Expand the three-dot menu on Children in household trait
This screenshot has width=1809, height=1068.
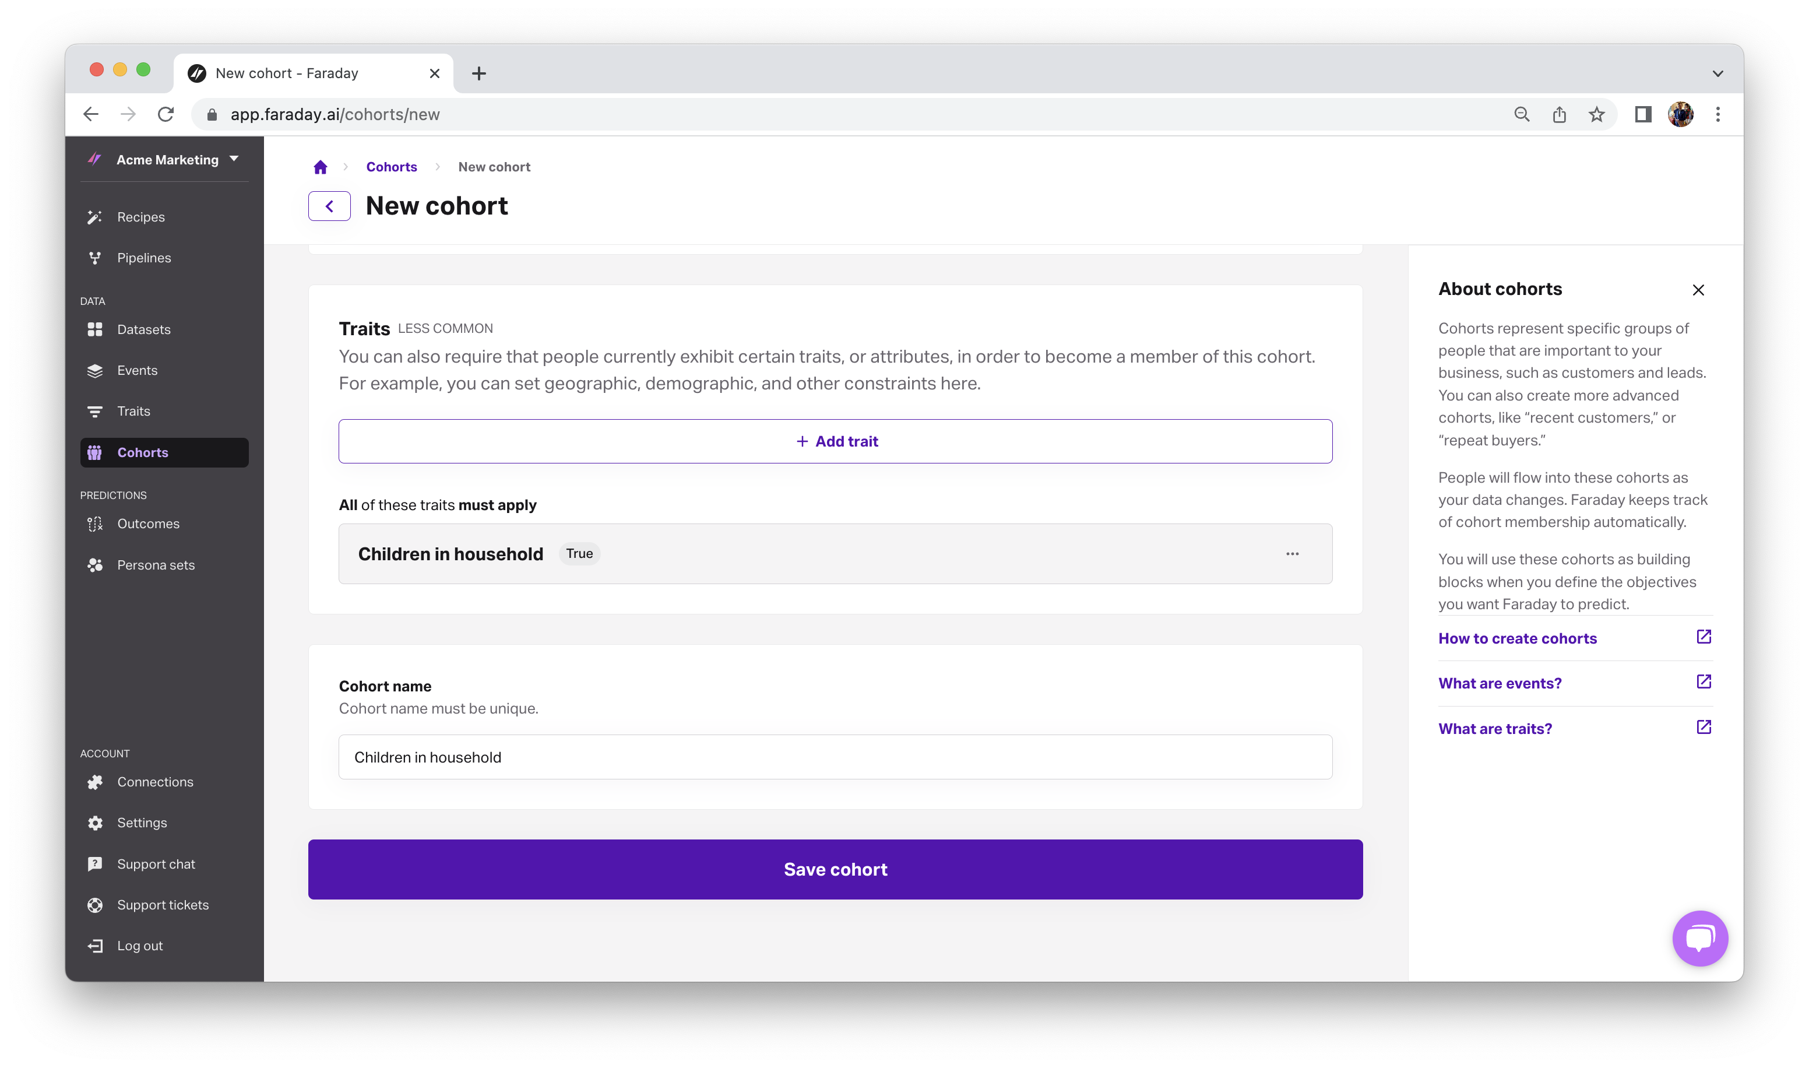click(1293, 553)
